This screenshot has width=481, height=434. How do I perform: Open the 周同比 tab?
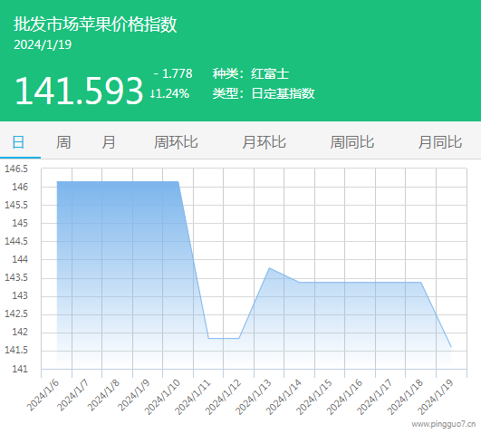click(351, 142)
